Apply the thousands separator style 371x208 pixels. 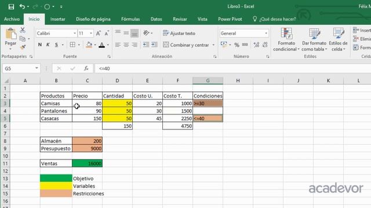[245, 44]
